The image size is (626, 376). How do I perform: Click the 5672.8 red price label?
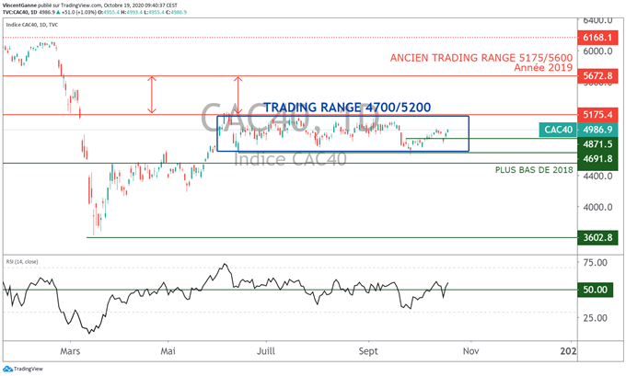pyautogui.click(x=597, y=75)
